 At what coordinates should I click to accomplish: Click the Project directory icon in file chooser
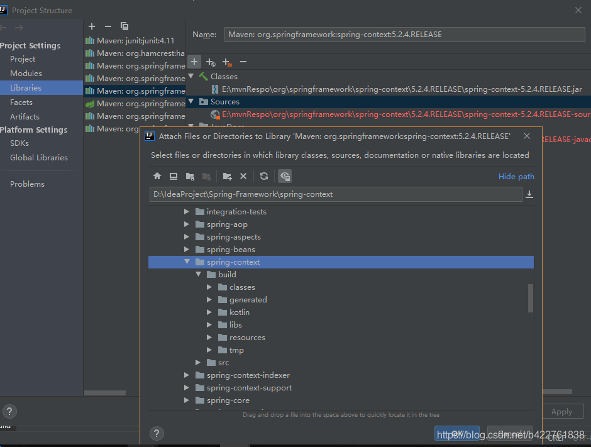coord(190,176)
